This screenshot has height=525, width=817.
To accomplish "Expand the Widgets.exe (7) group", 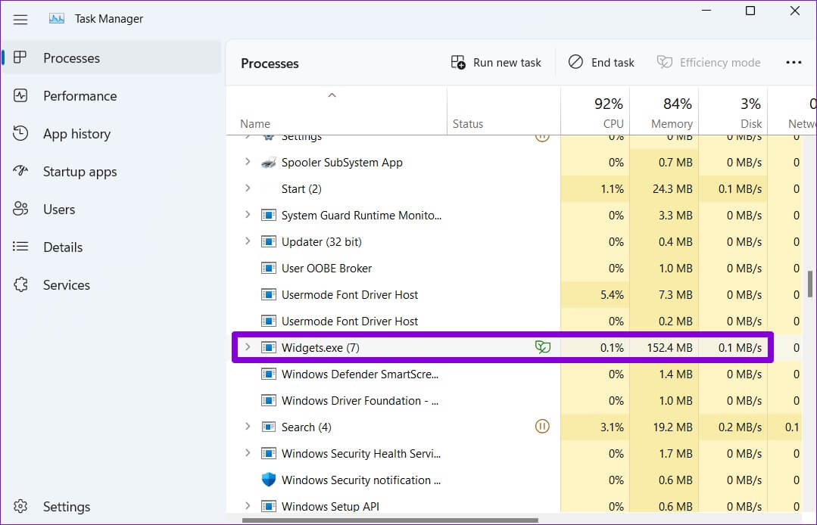I will 248,347.
